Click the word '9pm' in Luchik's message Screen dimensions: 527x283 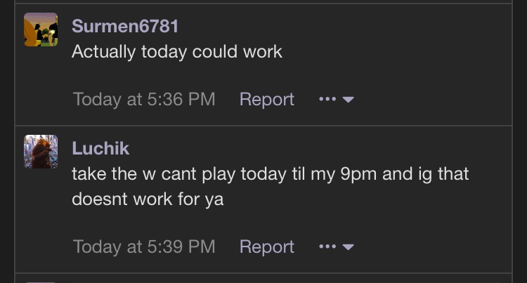tap(358, 174)
